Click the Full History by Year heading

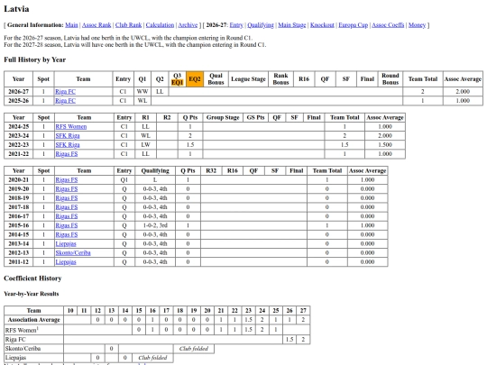(x=35, y=59)
